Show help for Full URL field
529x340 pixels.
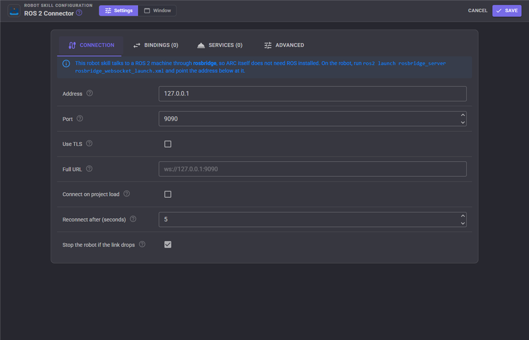[x=89, y=168]
